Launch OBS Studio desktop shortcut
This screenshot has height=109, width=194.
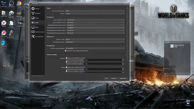(x=12, y=4)
